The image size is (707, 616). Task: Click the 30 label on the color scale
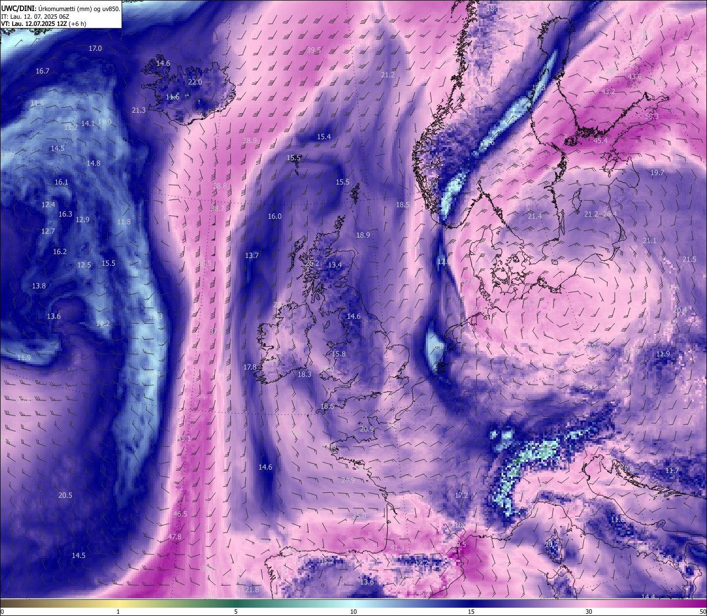589,612
